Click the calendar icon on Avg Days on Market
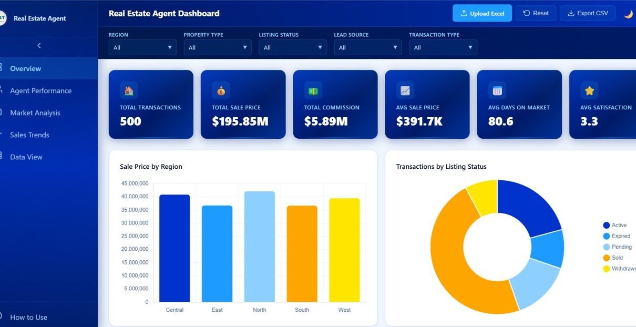Screen dimensions: 636x327 497,90
